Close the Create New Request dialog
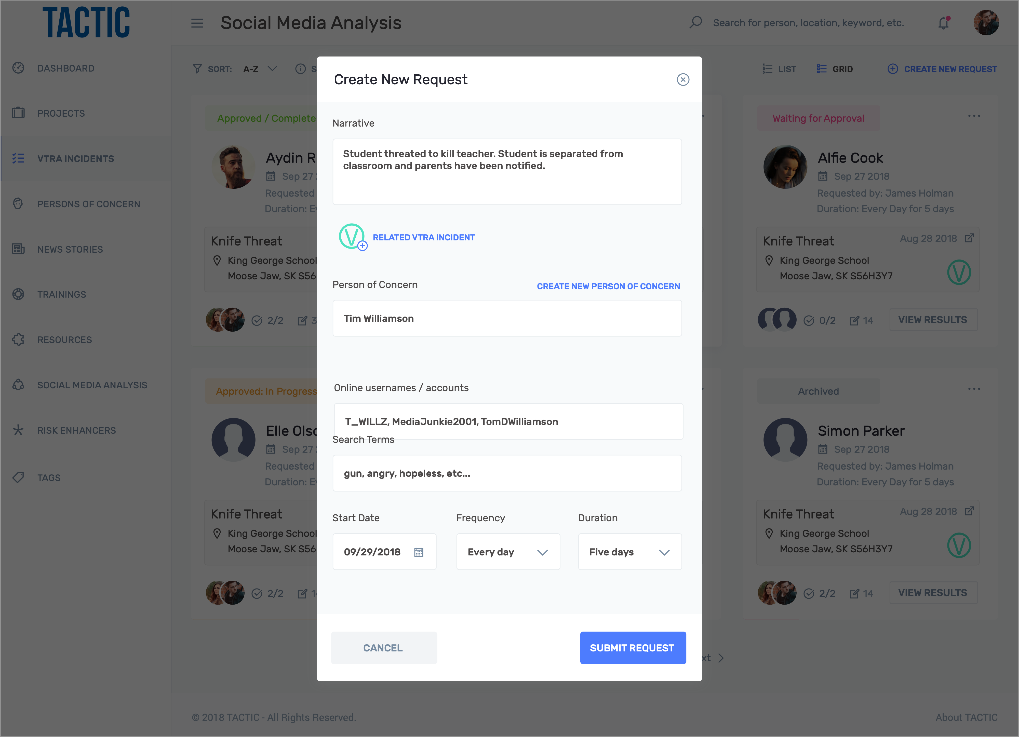 pyautogui.click(x=683, y=79)
